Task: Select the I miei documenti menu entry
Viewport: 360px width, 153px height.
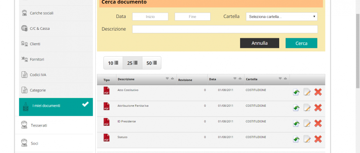Action: point(56,107)
